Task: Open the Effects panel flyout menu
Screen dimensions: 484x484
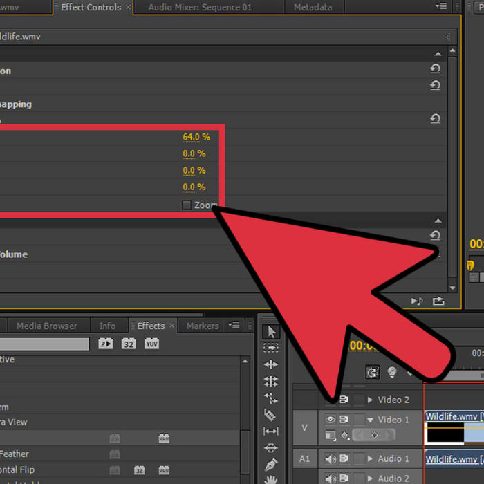Action: click(x=234, y=325)
